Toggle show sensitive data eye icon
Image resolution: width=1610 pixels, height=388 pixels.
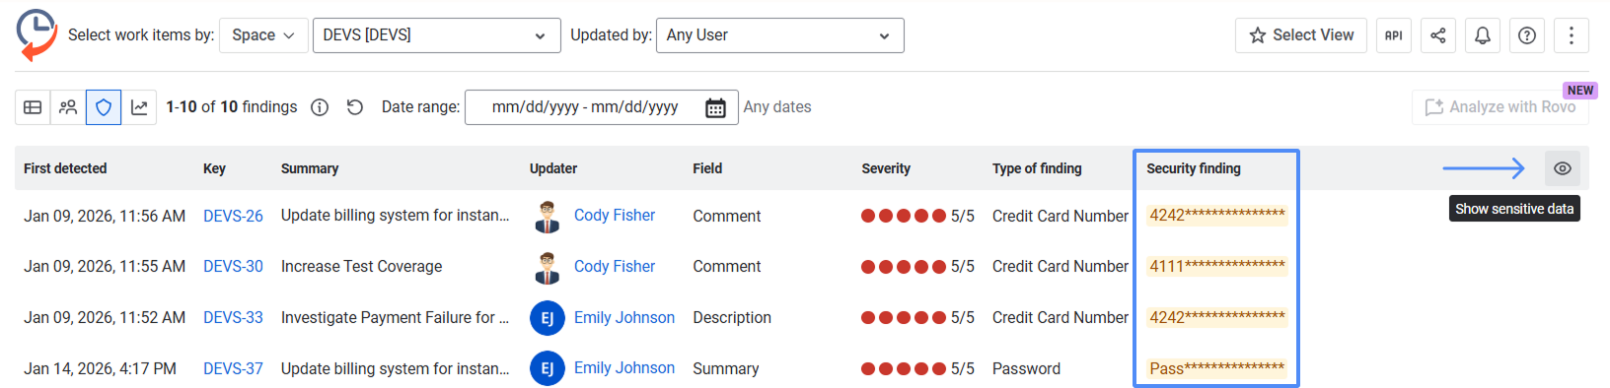tap(1563, 168)
